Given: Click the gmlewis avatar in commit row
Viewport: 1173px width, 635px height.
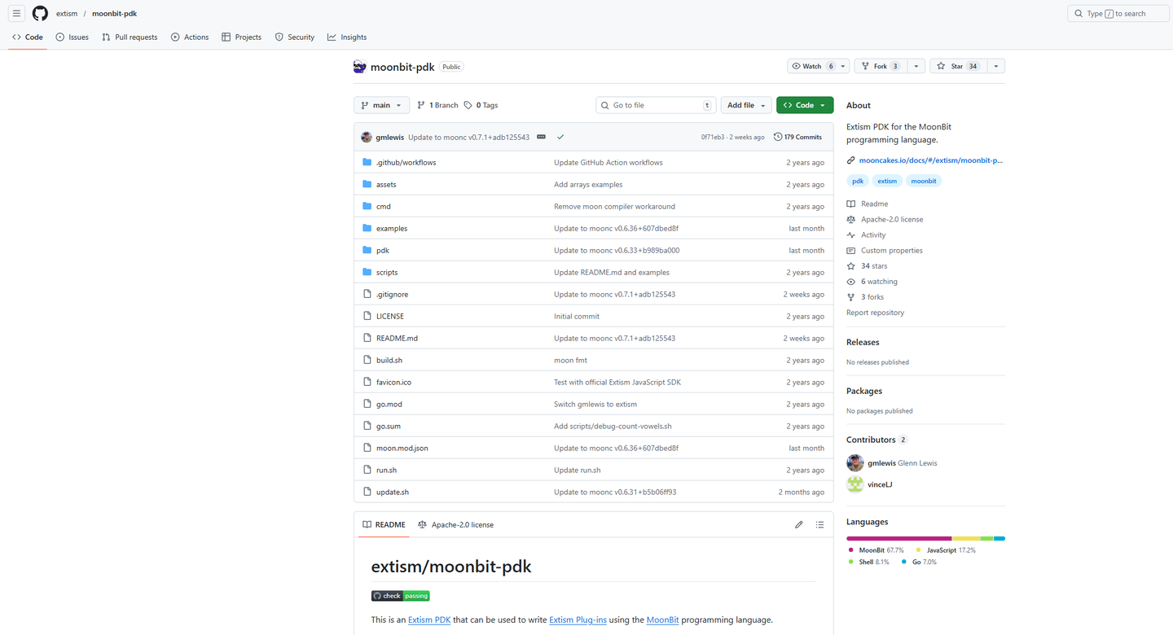Looking at the screenshot, I should click(x=367, y=137).
